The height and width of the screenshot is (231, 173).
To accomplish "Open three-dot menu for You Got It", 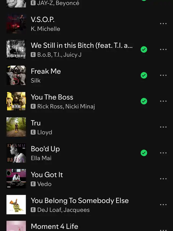I will 163,179.
